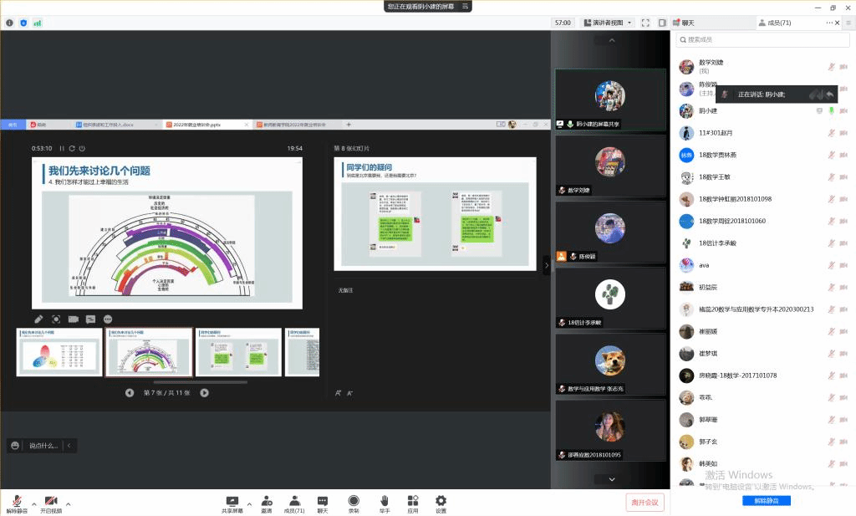Turn on camera with 开启视频
856x516 pixels.
(51, 500)
